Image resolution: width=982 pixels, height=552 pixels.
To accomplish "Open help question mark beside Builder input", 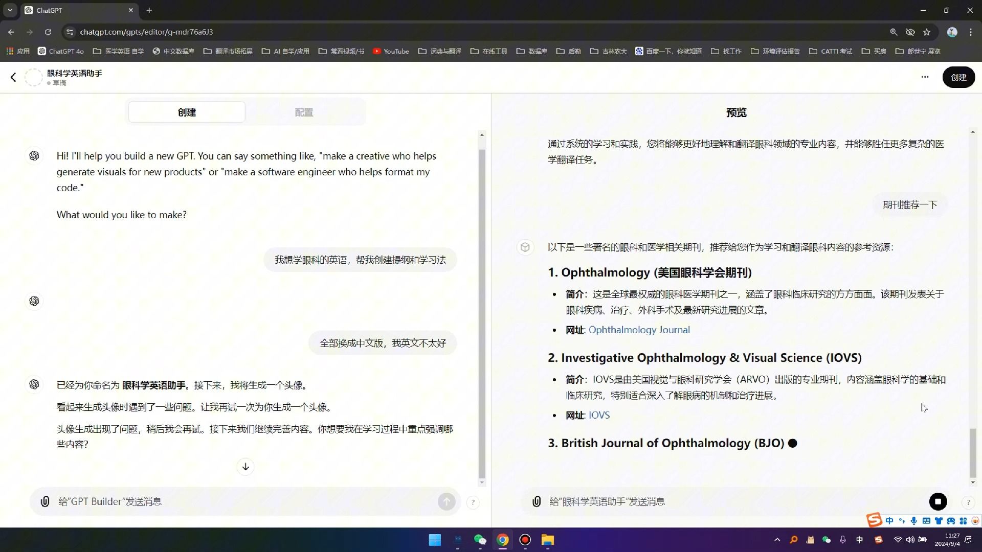I will 473,502.
